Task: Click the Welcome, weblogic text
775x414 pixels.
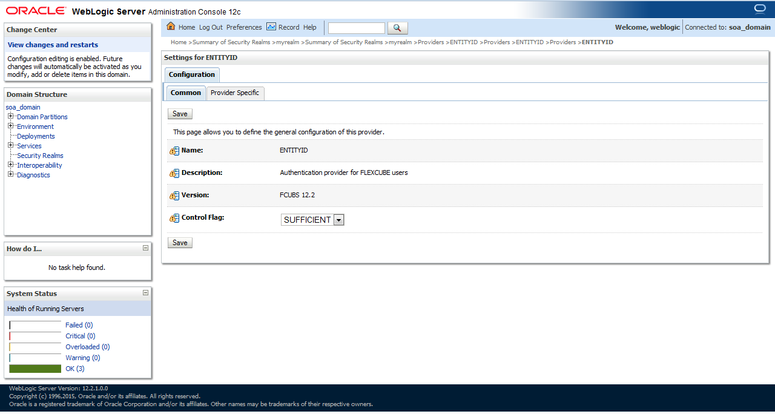Action: click(647, 27)
